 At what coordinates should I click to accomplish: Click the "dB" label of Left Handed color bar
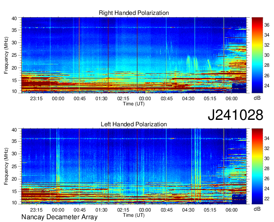(x=257, y=209)
